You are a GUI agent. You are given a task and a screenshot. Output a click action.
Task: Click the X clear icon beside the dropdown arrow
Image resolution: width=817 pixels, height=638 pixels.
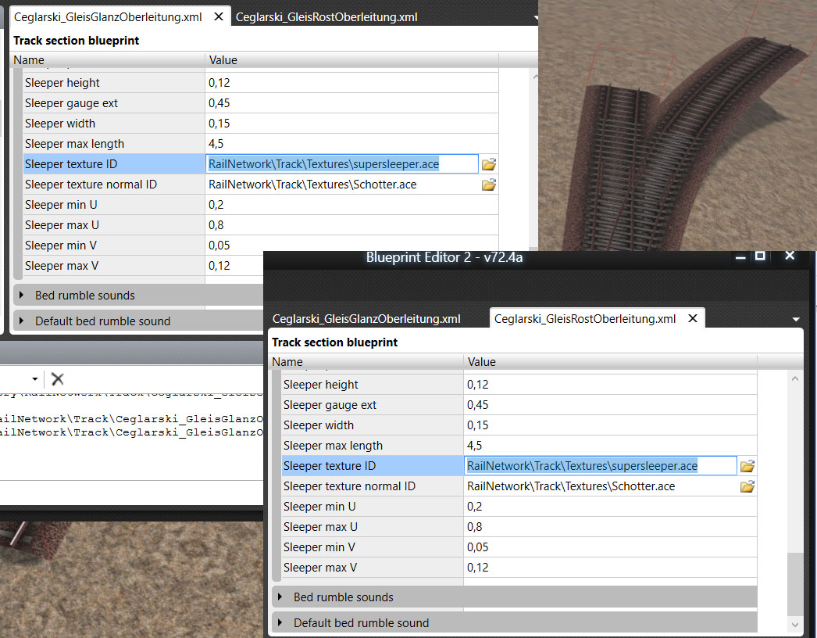[57, 379]
